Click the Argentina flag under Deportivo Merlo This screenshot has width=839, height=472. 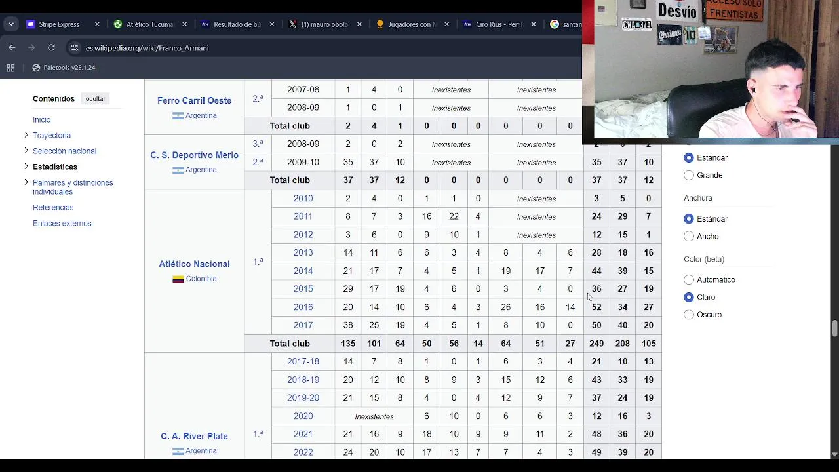point(178,170)
